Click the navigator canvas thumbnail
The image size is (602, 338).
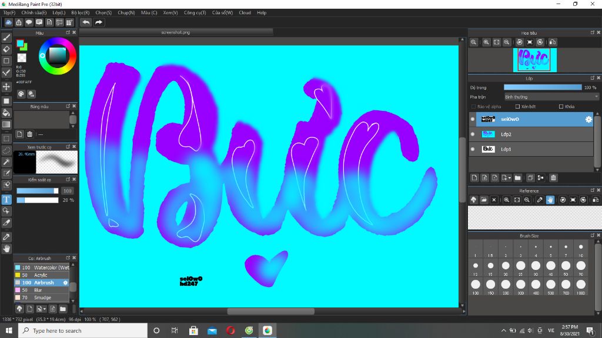534,60
